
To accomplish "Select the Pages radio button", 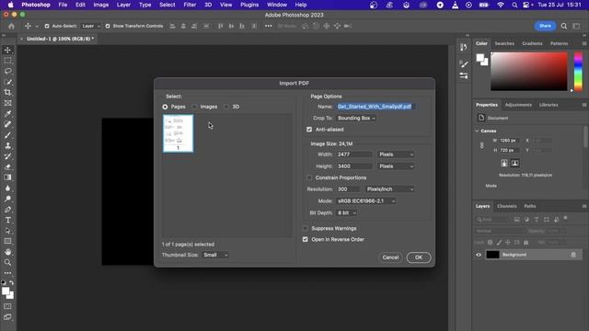I will point(165,107).
